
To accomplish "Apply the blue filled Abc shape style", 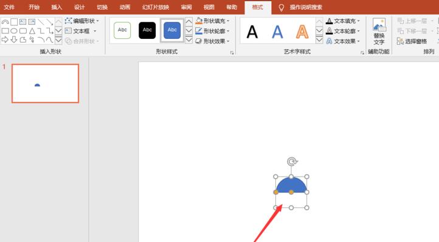I will (x=172, y=30).
